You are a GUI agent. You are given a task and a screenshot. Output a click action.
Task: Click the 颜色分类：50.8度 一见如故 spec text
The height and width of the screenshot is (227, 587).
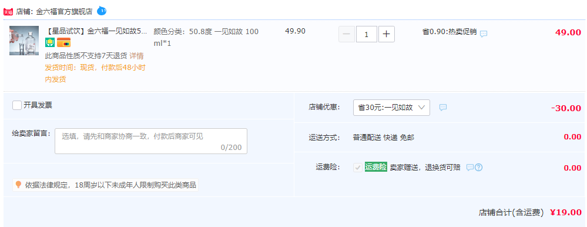(206, 38)
